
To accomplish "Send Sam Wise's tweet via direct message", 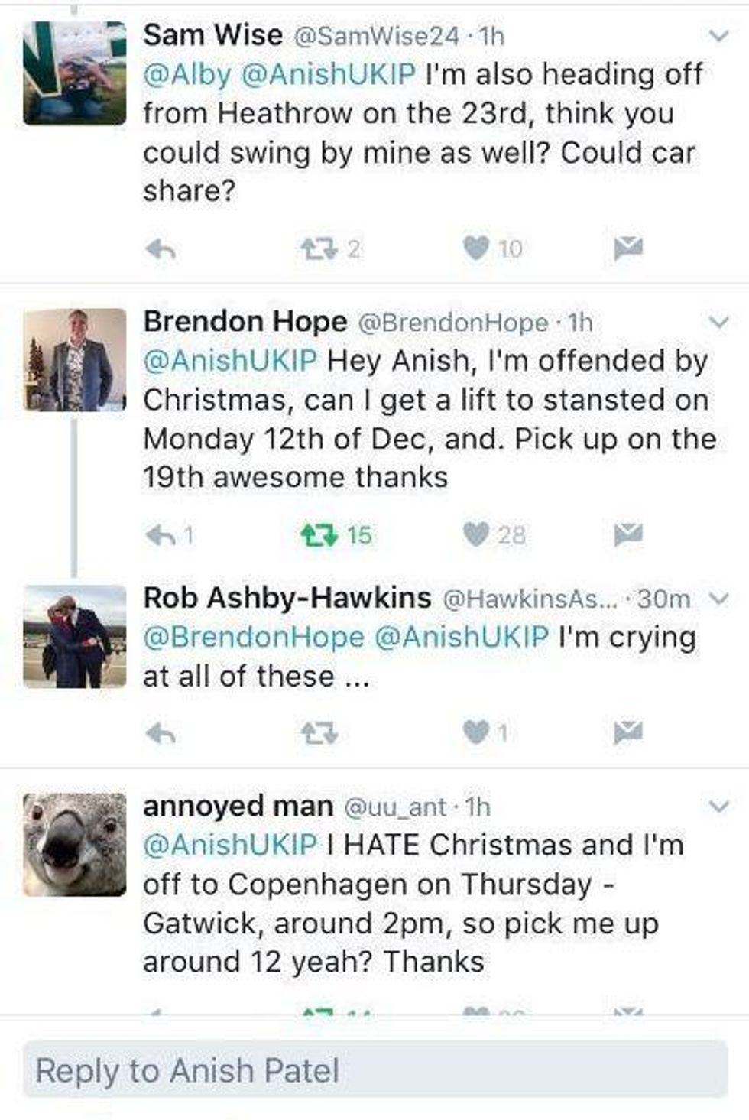I will 628,247.
